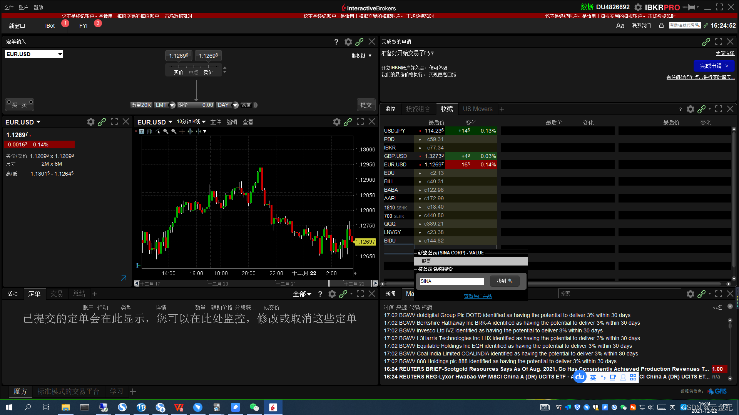Open chart panel settings gear
The width and height of the screenshot is (739, 415).
coord(336,122)
